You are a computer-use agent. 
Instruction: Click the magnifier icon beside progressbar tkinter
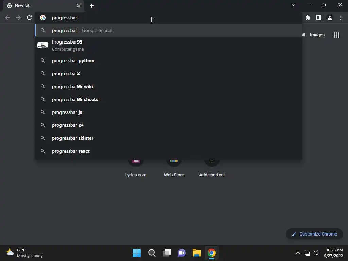coord(43,138)
